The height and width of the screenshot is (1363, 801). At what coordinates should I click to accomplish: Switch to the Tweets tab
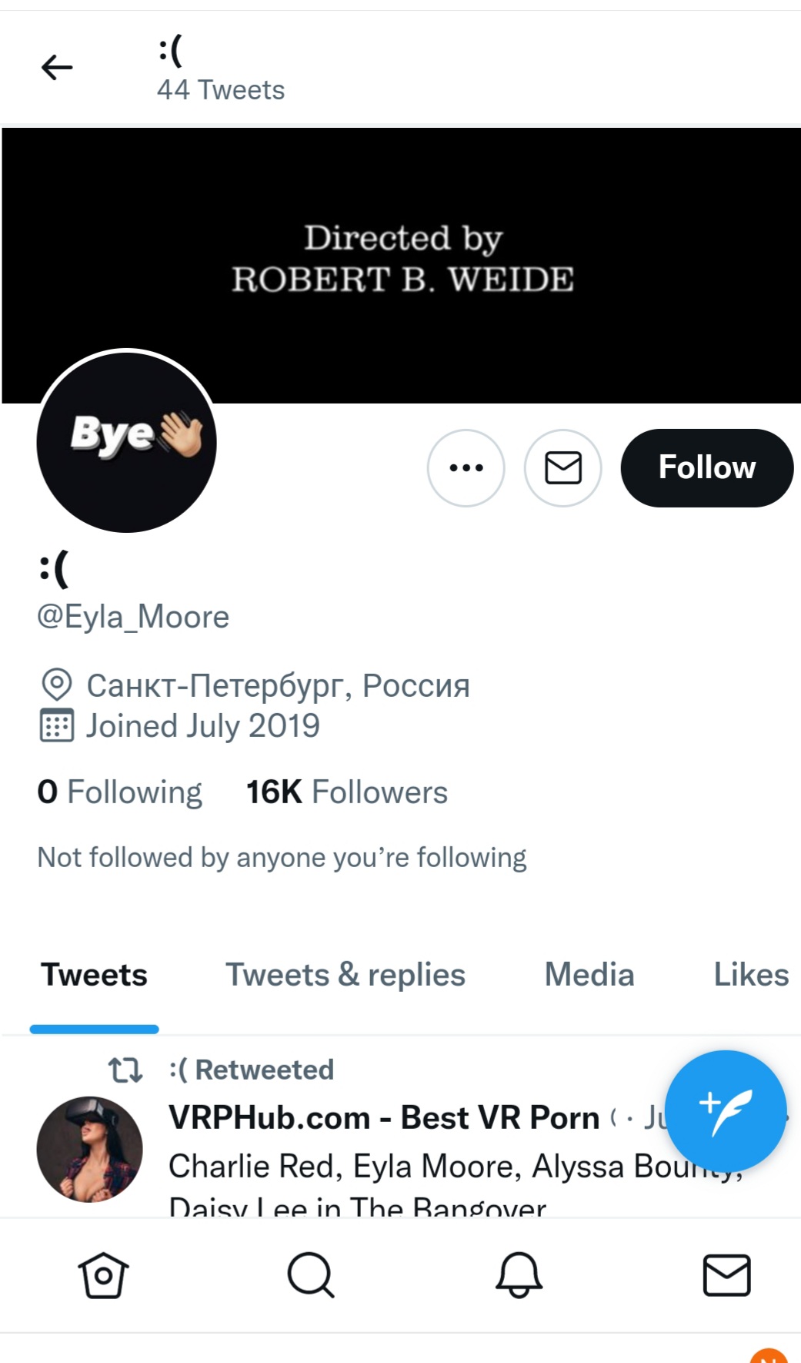click(x=94, y=975)
